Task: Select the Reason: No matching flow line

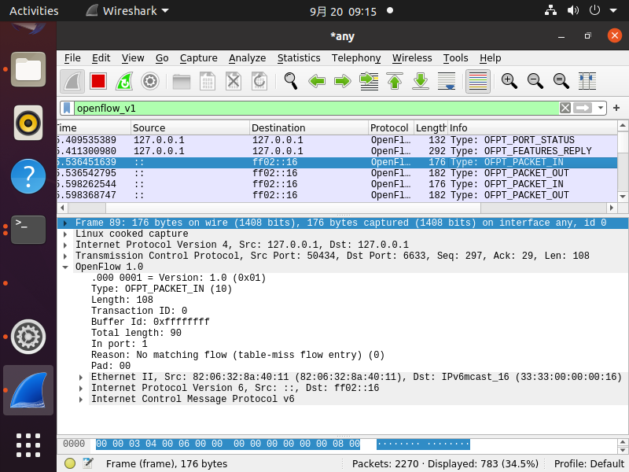Action: (x=237, y=356)
